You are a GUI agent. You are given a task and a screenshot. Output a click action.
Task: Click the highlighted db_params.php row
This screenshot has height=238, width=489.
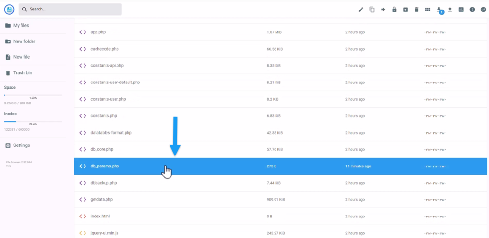pyautogui.click(x=281, y=166)
